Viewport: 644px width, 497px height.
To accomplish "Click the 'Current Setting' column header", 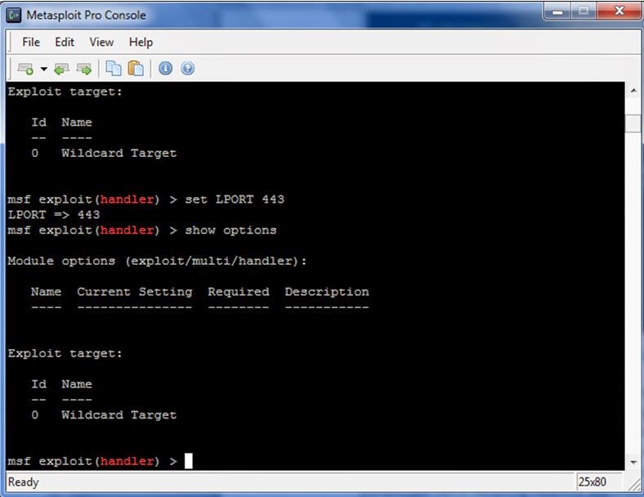I will (x=135, y=292).
